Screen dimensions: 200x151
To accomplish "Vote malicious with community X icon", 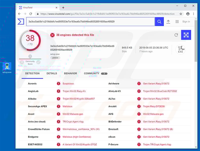I will click(22, 62).
